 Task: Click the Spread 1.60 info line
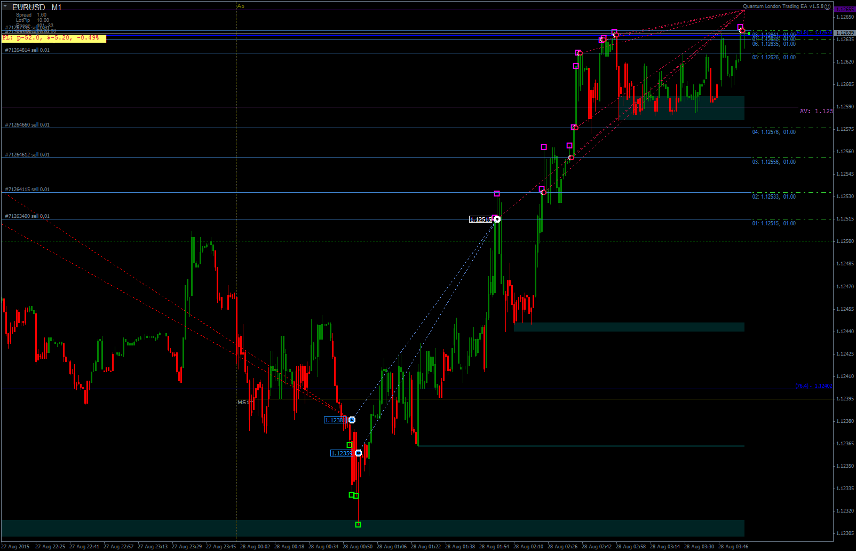click(31, 15)
